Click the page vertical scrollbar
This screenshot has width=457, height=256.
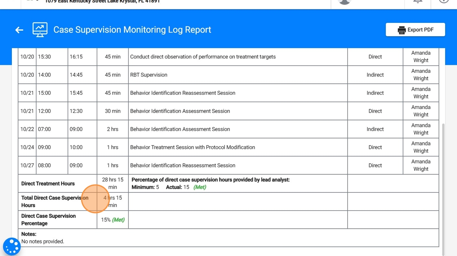tap(443, 189)
